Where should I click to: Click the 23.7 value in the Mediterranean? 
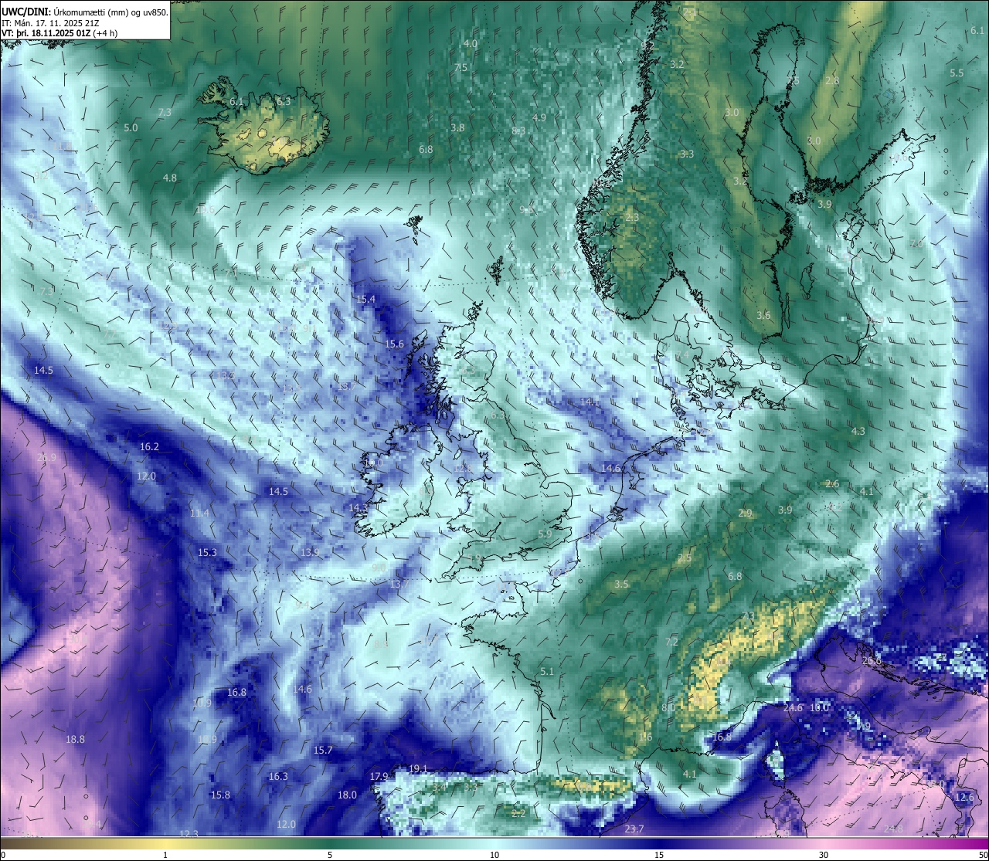[x=634, y=829]
